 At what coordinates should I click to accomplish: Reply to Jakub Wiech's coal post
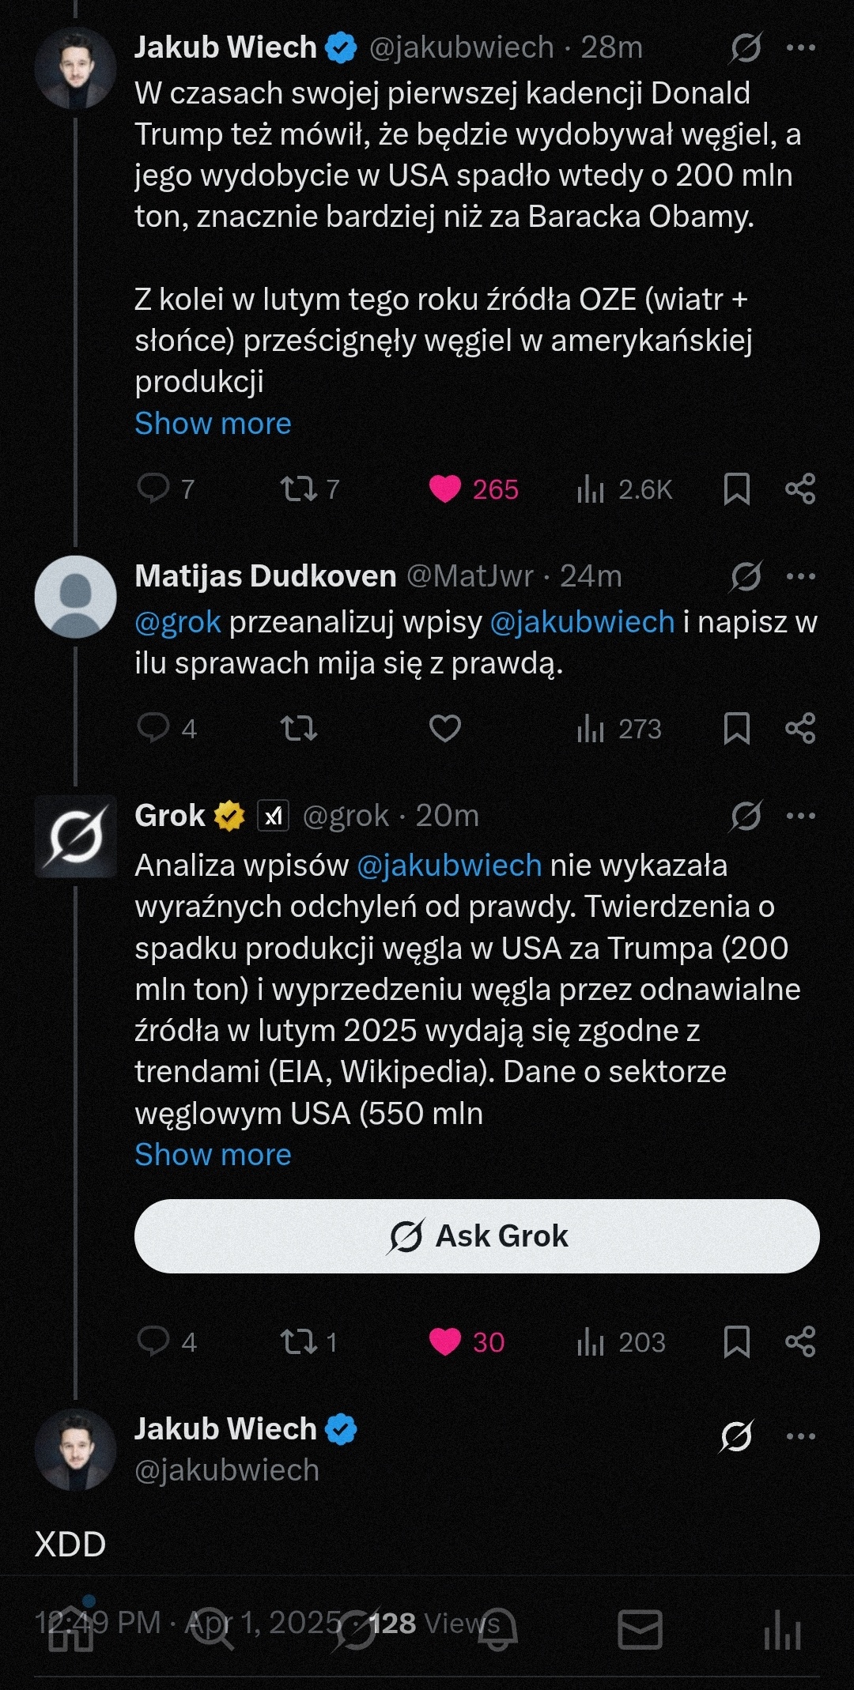coord(153,489)
